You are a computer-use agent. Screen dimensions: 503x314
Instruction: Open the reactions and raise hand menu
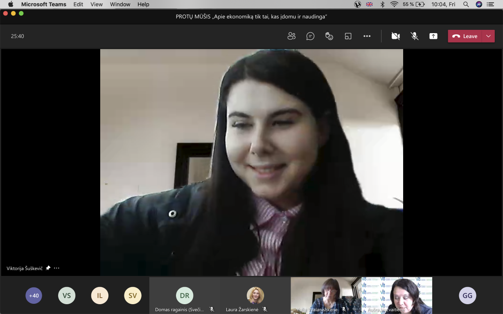pos(329,36)
